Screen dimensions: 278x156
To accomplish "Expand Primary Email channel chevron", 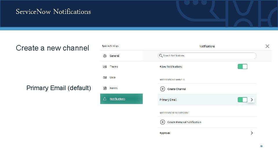I will 252,100.
